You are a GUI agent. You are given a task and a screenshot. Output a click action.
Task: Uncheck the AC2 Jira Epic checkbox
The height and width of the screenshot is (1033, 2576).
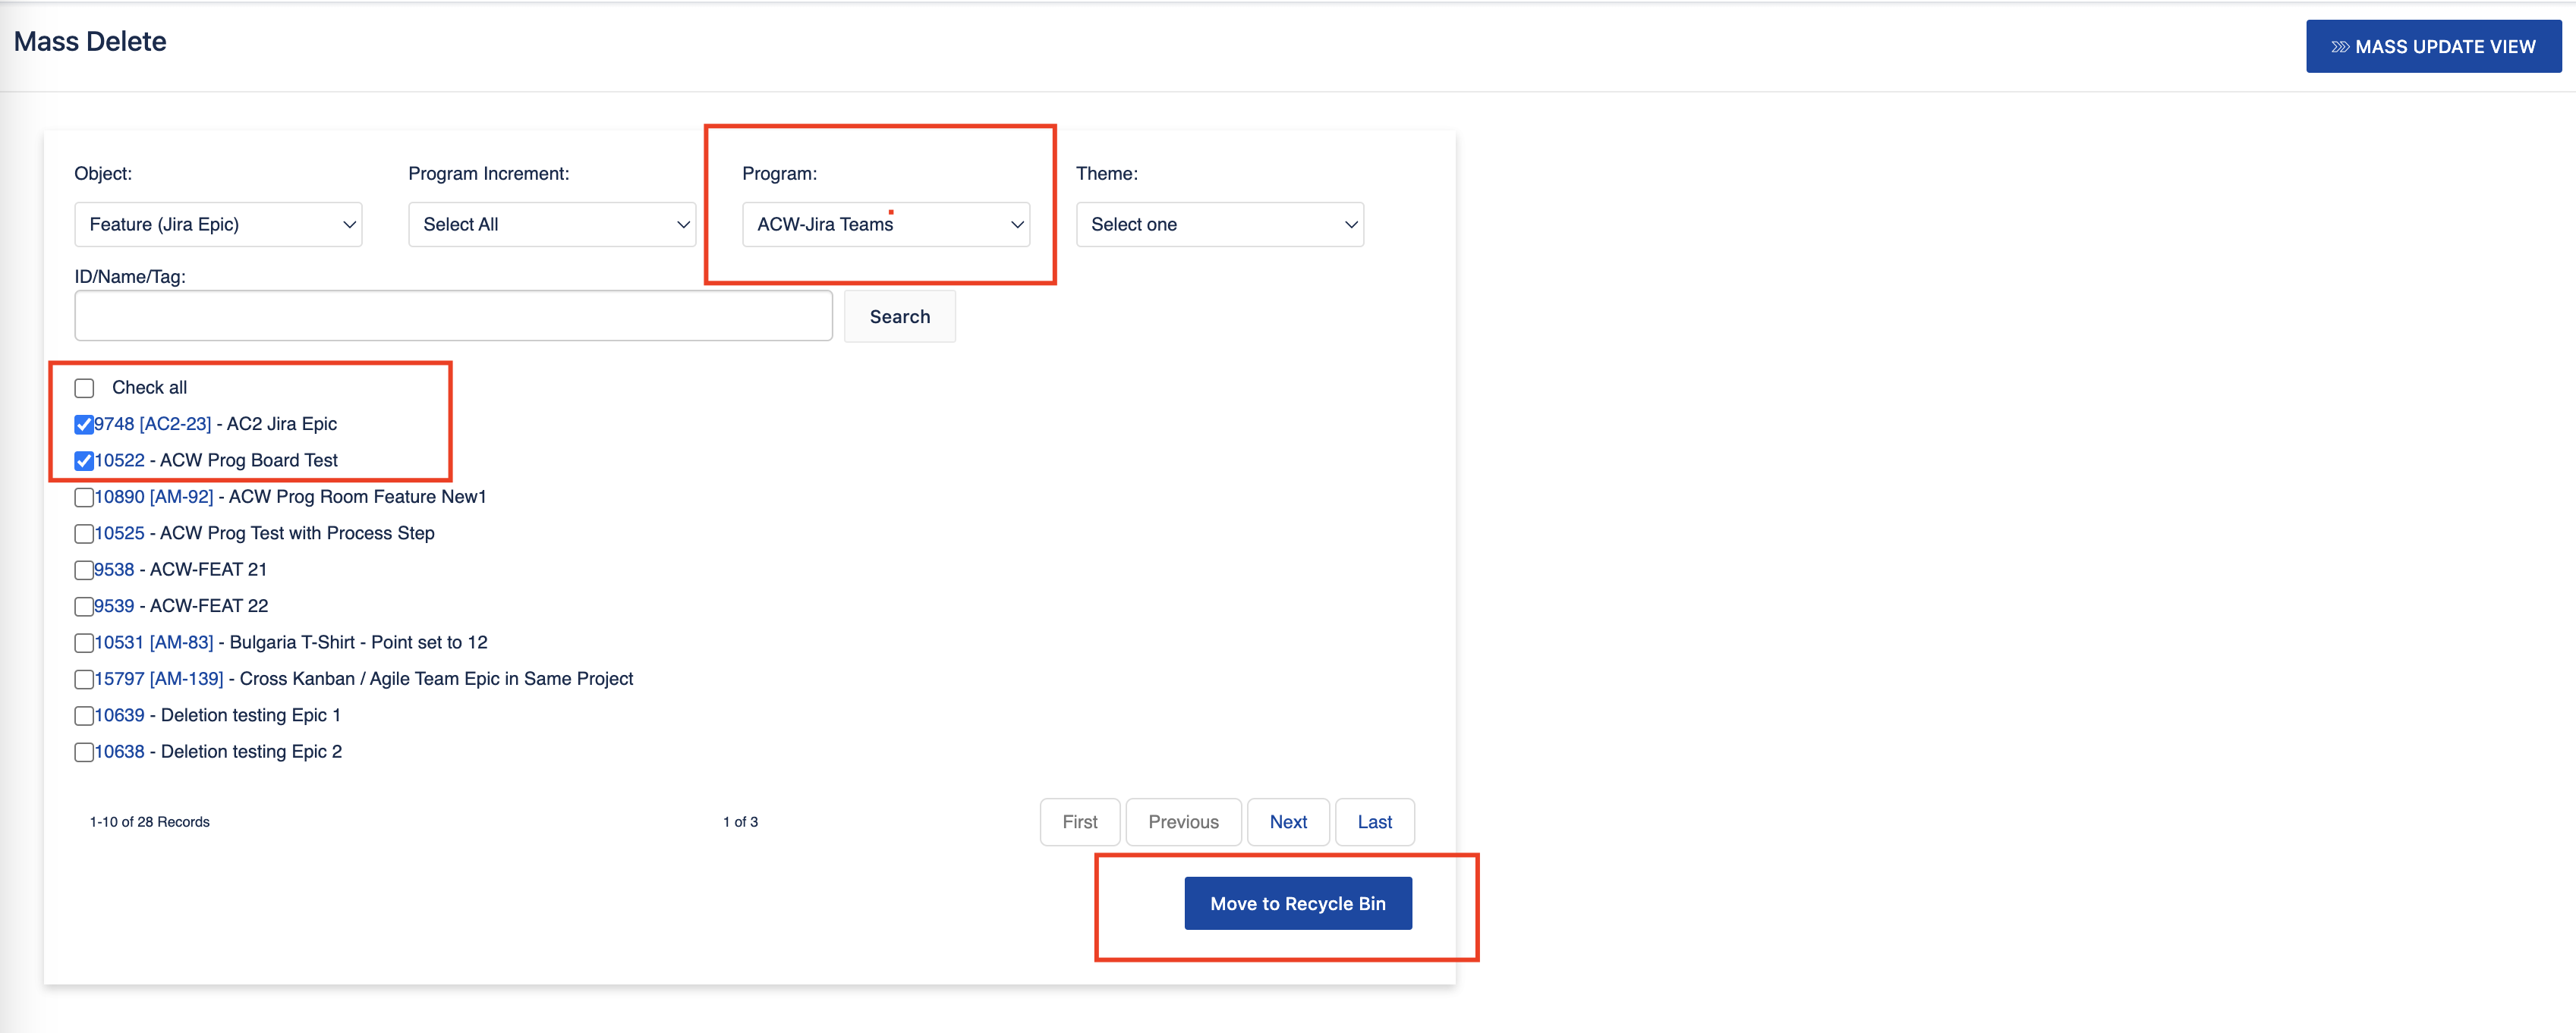(85, 425)
